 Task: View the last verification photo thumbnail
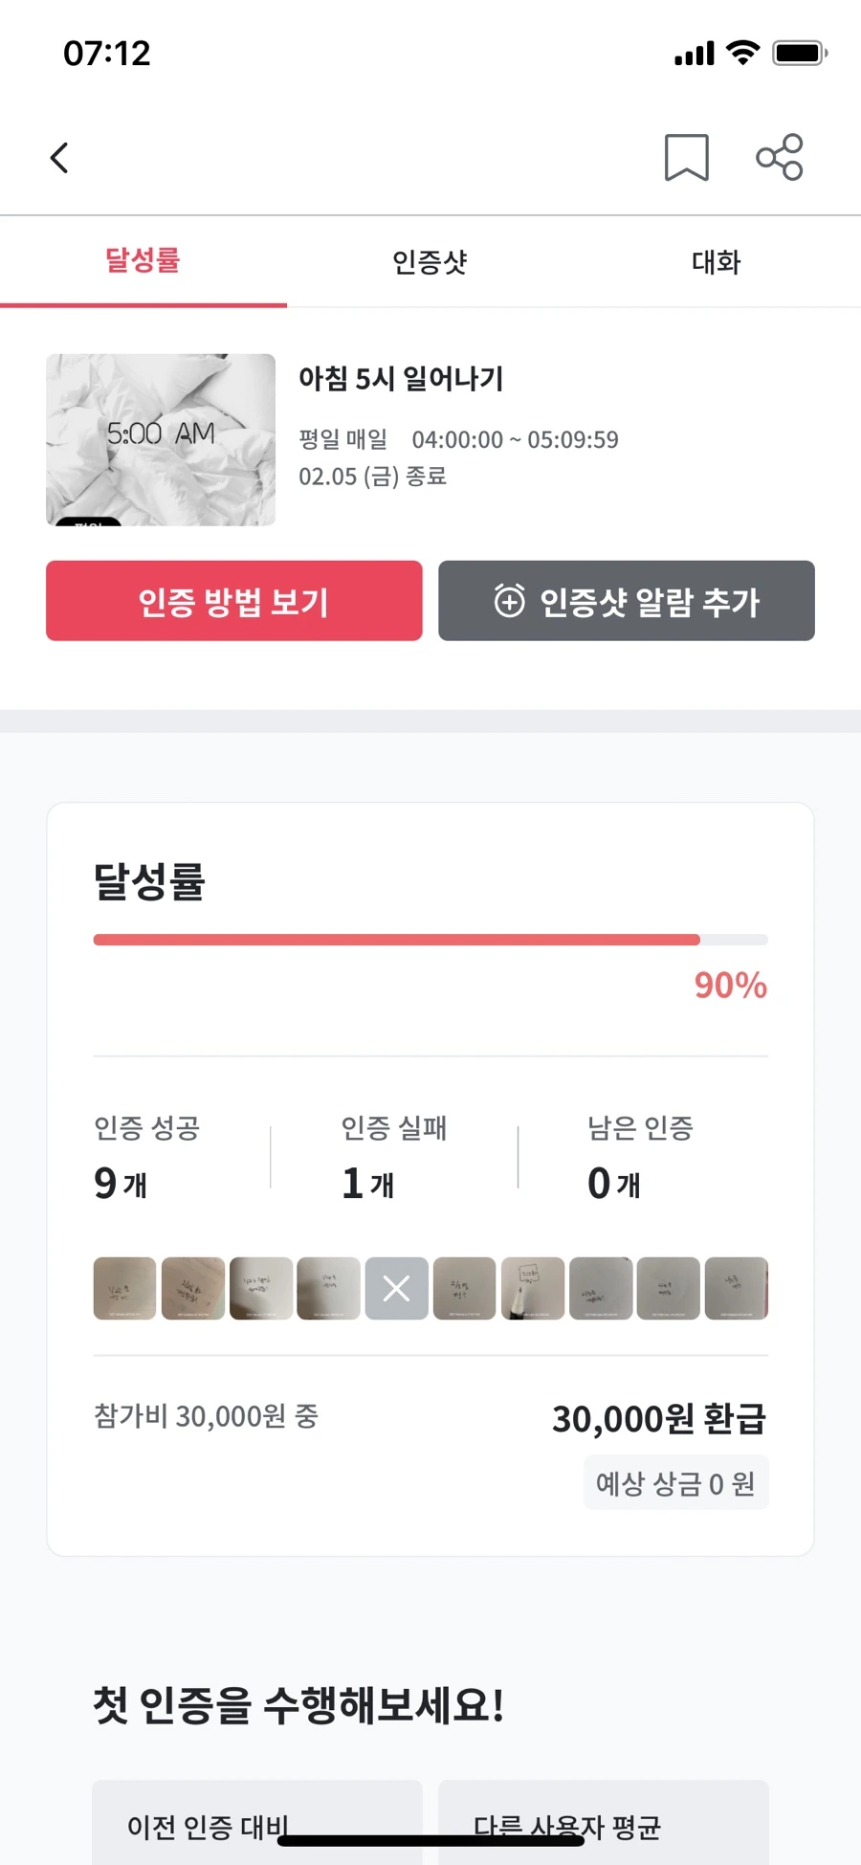pyautogui.click(x=736, y=1288)
